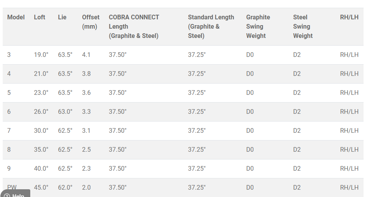This screenshot has width=369, height=197.
Task: Select the 21.0° loft cell
Action: [41, 74]
